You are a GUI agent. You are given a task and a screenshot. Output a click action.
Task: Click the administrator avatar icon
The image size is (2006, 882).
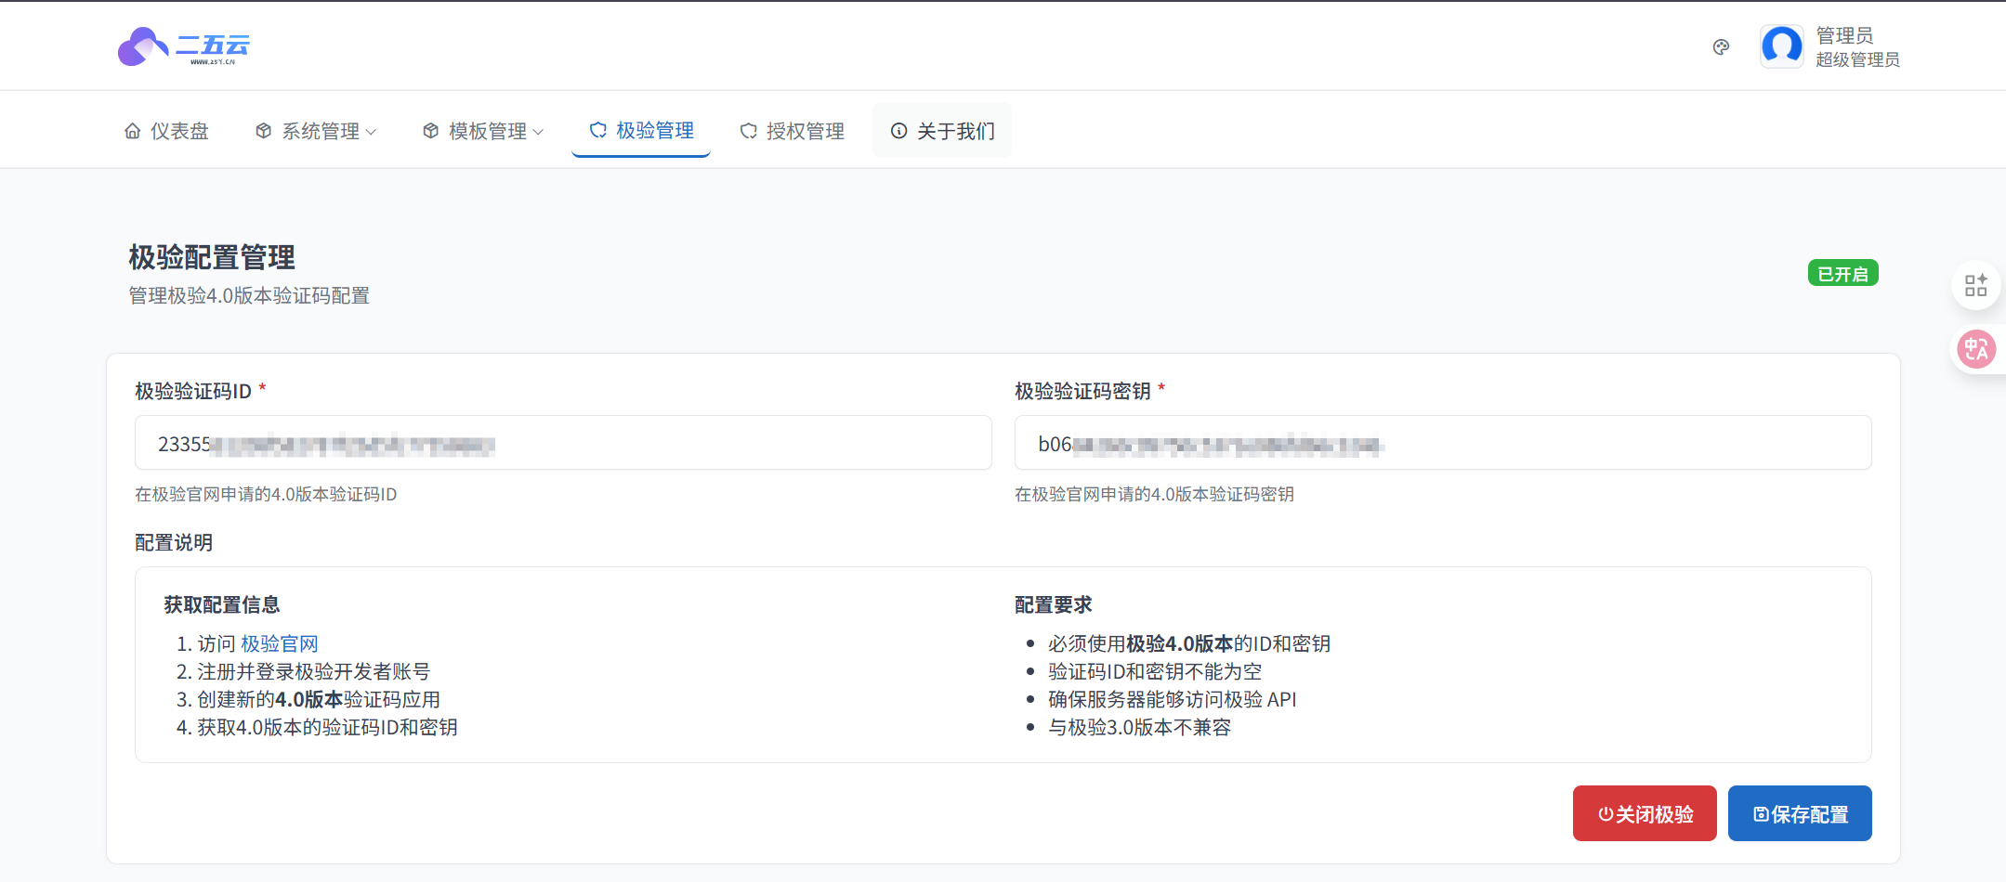[x=1781, y=46]
